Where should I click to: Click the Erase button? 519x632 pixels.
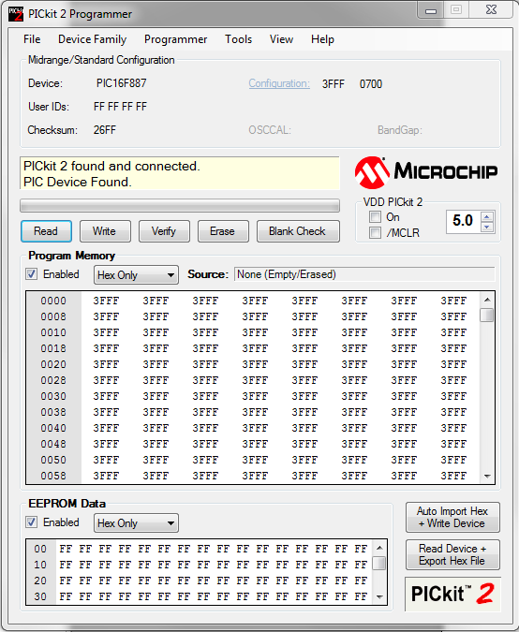(x=223, y=231)
